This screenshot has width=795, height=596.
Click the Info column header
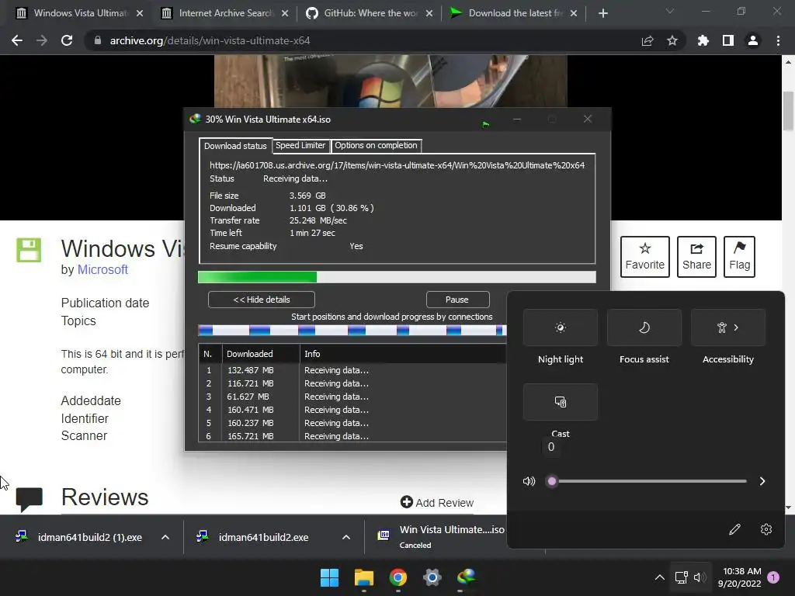point(403,354)
